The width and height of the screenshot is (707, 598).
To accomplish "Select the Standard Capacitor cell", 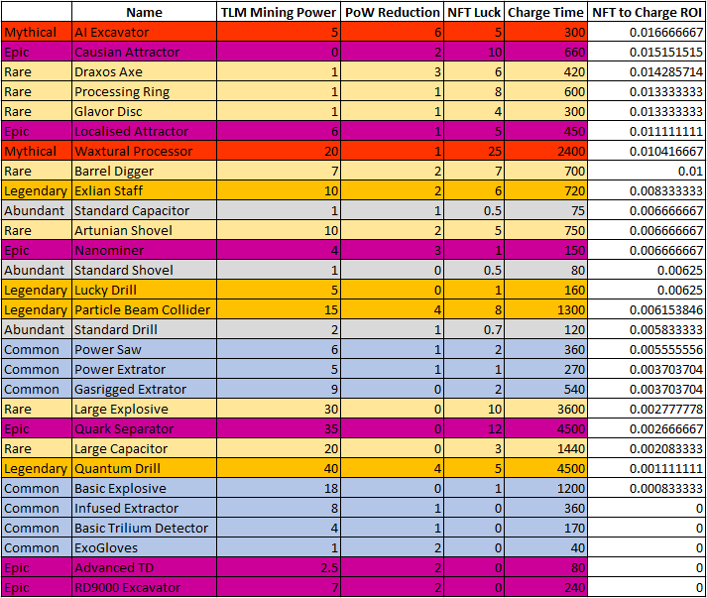I will pyautogui.click(x=144, y=210).
